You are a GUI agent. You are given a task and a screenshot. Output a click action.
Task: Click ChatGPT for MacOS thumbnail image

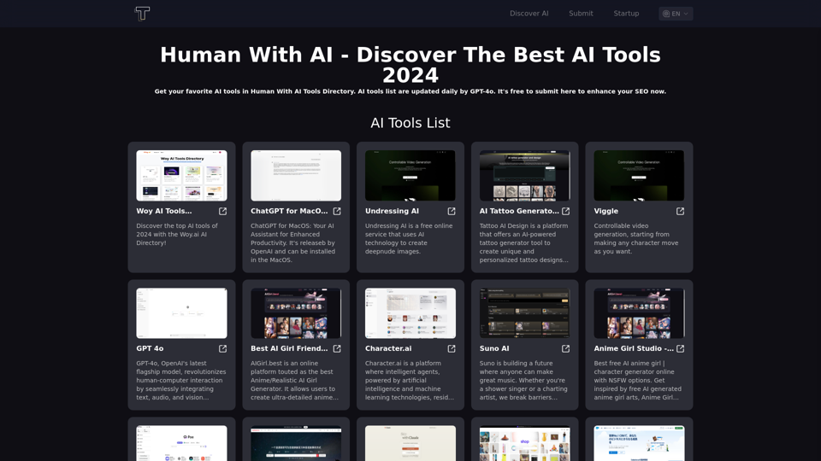click(296, 176)
